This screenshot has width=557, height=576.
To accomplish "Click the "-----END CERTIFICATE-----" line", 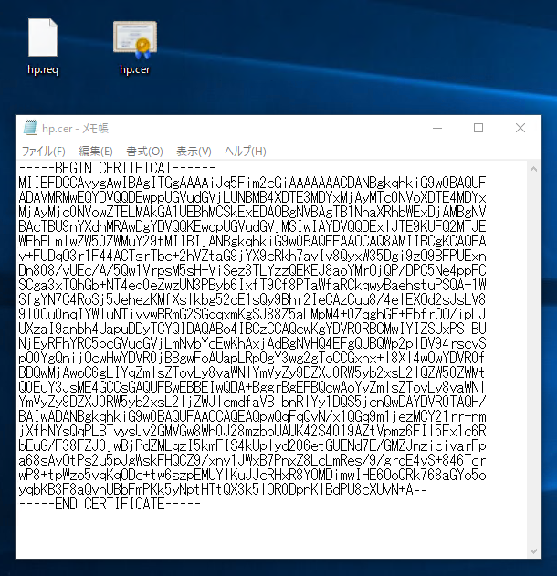I will pyautogui.click(x=110, y=504).
